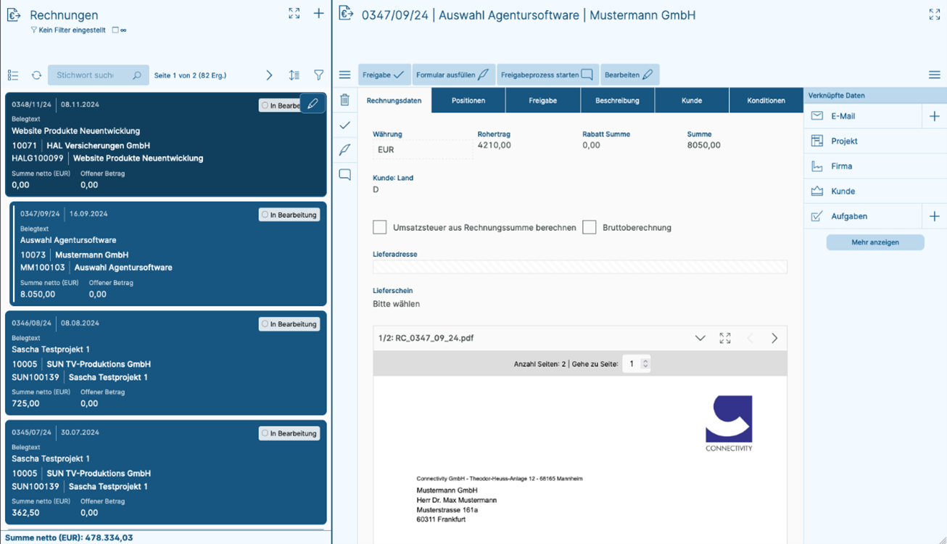Click the Stichwort search input field
Image resolution: width=947 pixels, height=544 pixels.
coord(87,75)
